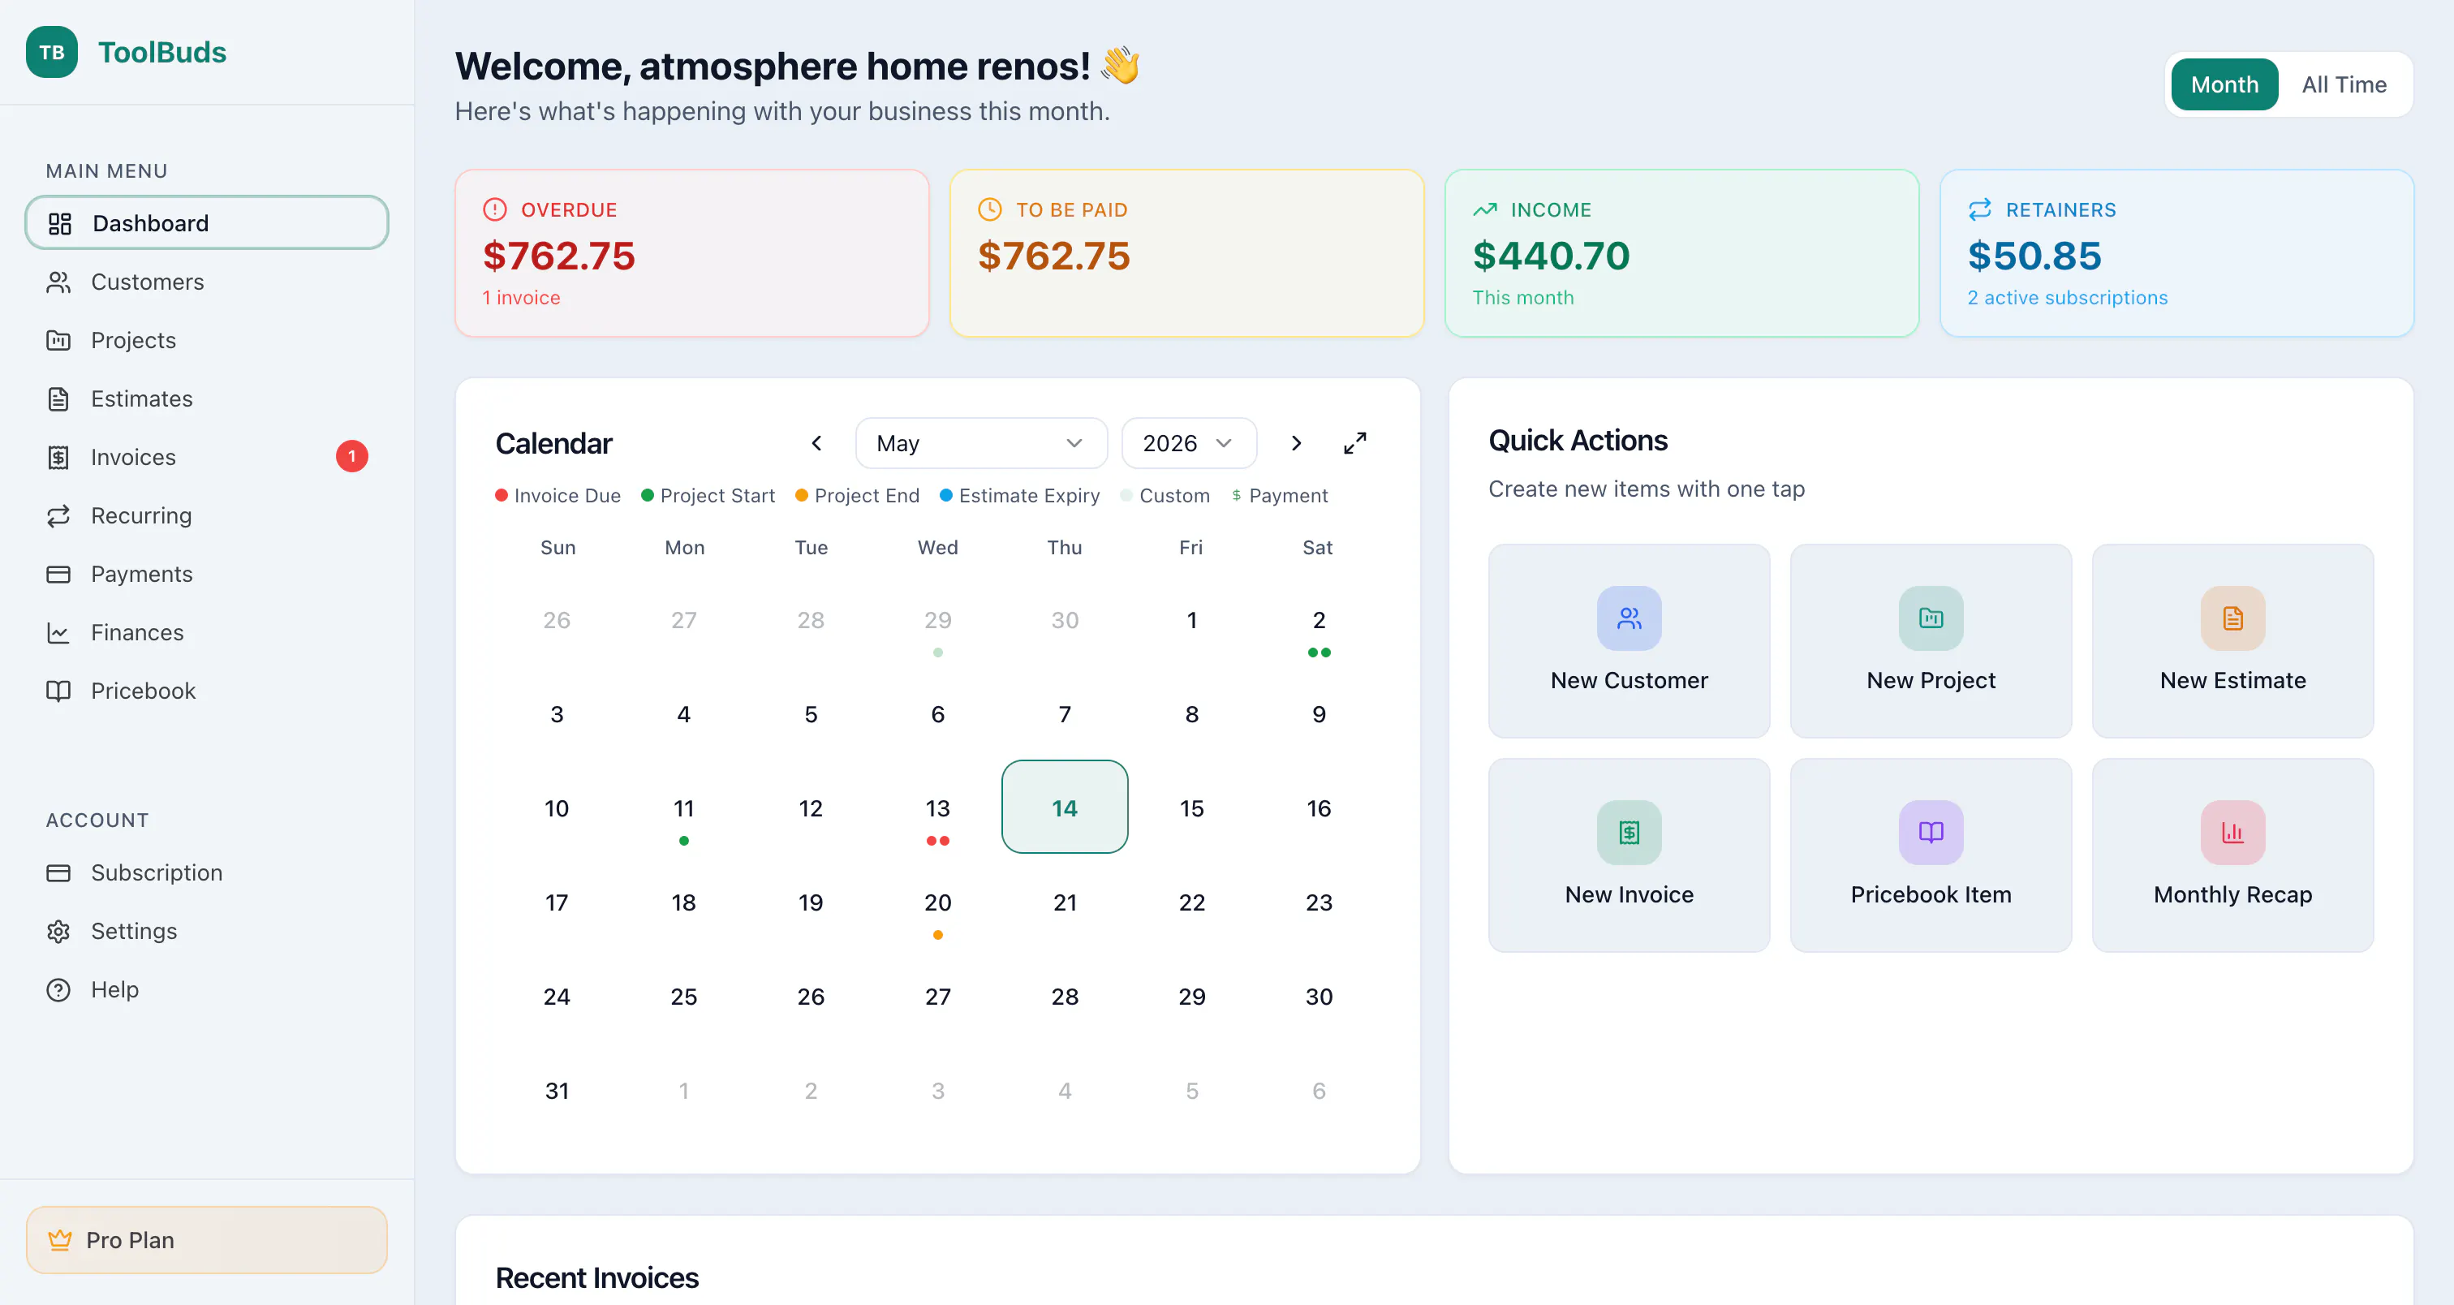The image size is (2454, 1305).
Task: Click the "2 active subscriptions" text
Action: pyautogui.click(x=2067, y=297)
